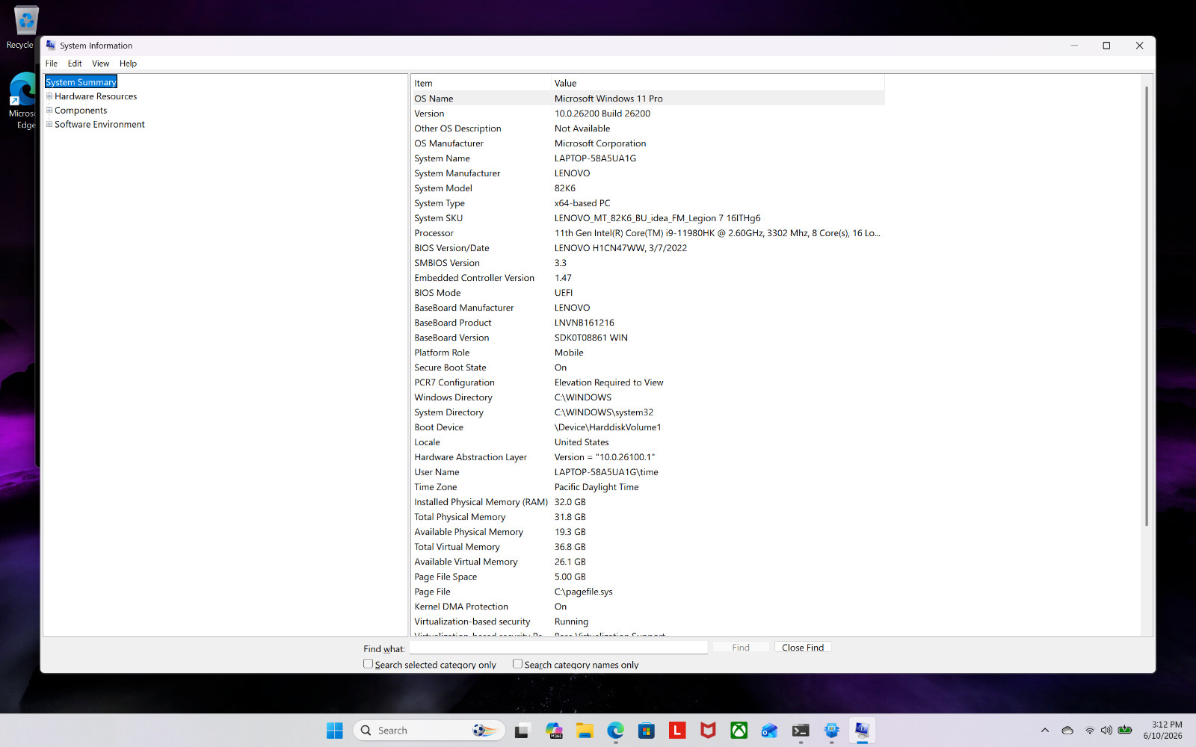Select the Hardware Resources category

[96, 96]
